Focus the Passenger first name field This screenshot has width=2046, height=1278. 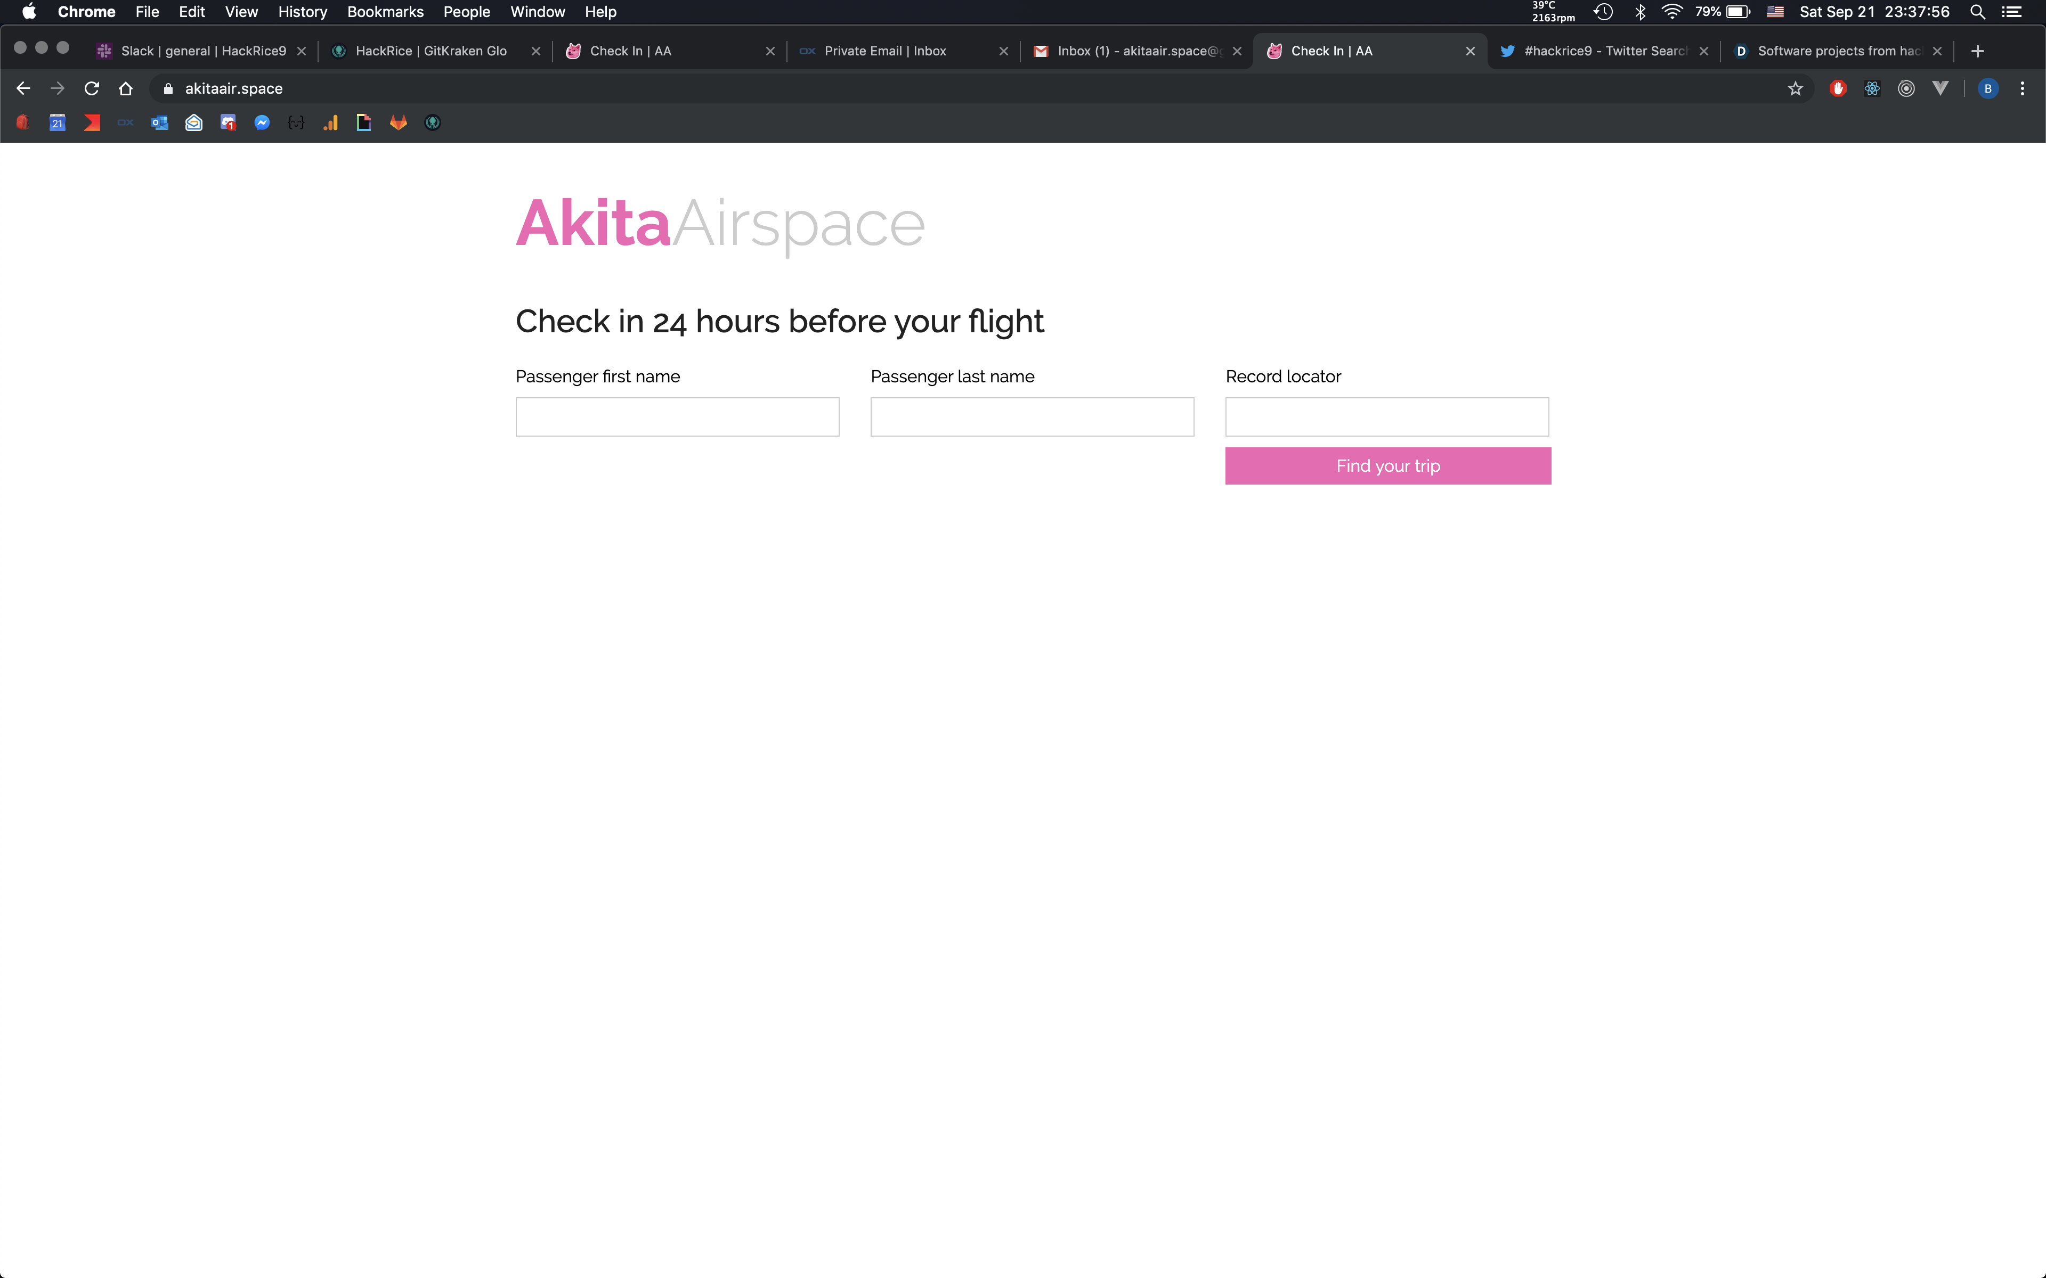pyautogui.click(x=677, y=417)
